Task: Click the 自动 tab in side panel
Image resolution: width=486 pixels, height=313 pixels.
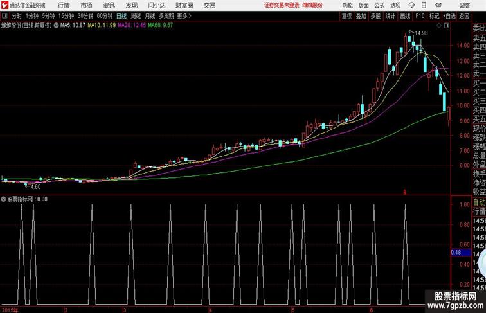Action: pos(479,202)
